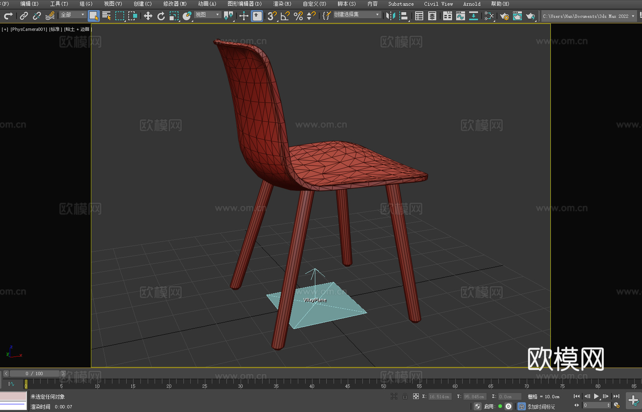Select the Scale tool
This screenshot has width=642, height=412.
(x=174, y=16)
